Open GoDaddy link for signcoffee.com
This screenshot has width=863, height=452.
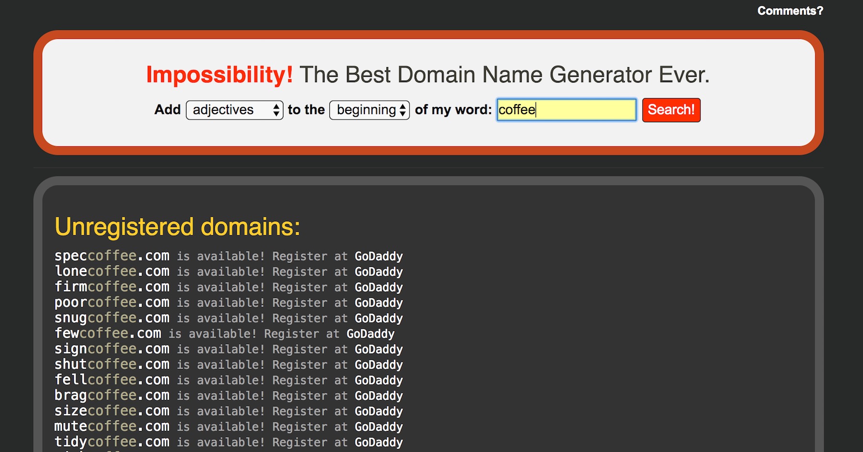[379, 349]
